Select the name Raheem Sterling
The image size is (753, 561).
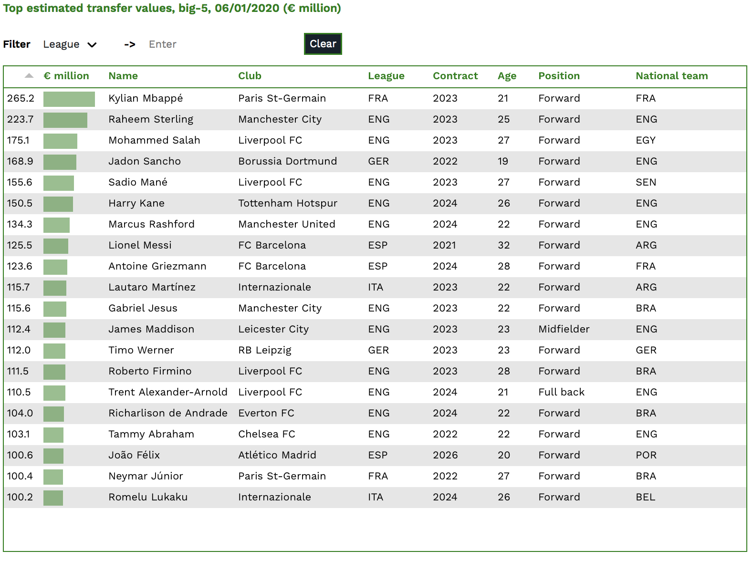[x=151, y=119]
